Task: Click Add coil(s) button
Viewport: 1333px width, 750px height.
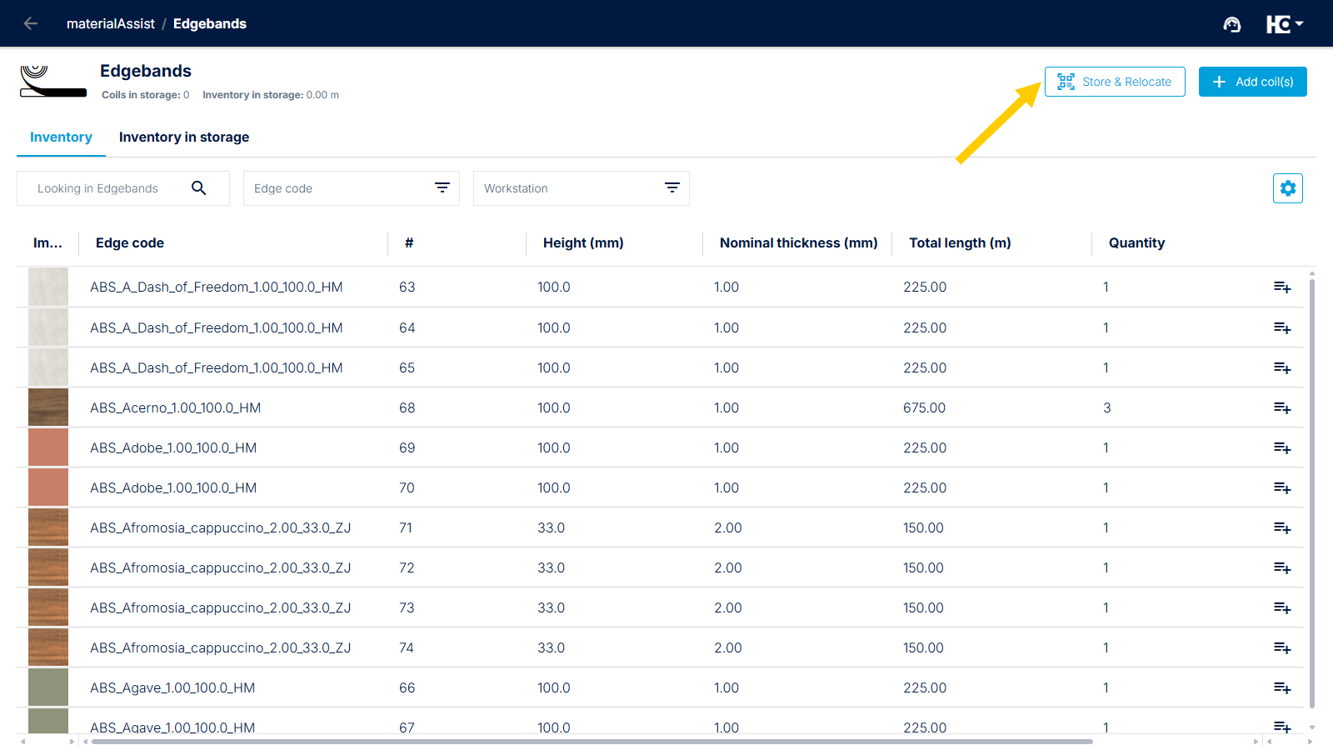Action: (x=1253, y=82)
